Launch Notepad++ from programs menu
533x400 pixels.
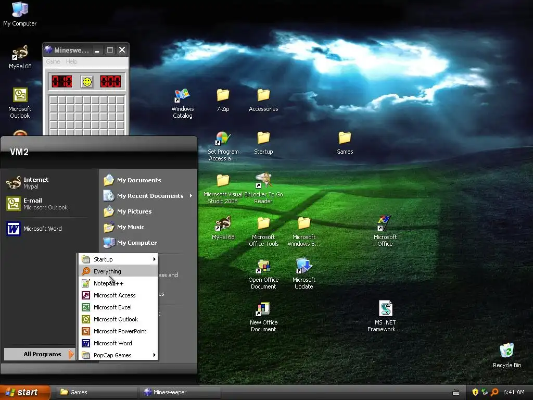[x=118, y=283]
